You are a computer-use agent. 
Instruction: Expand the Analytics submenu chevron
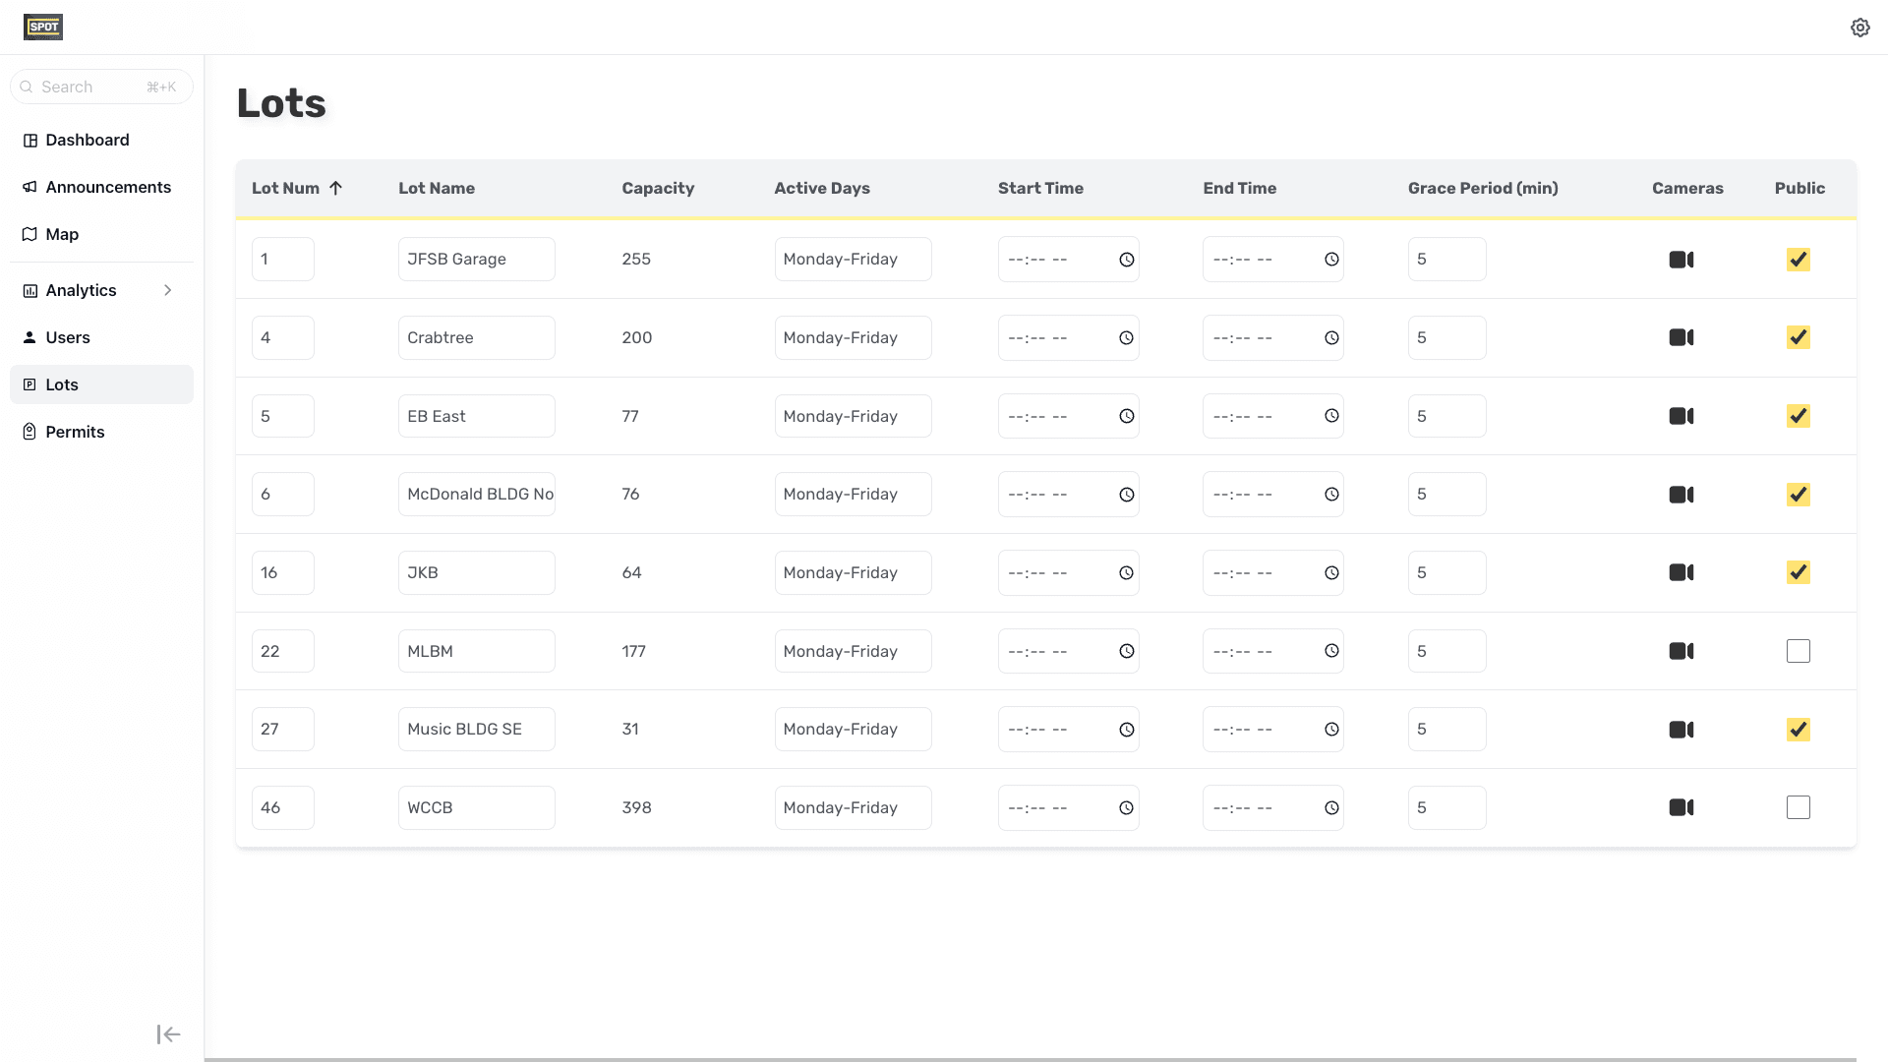[167, 290]
